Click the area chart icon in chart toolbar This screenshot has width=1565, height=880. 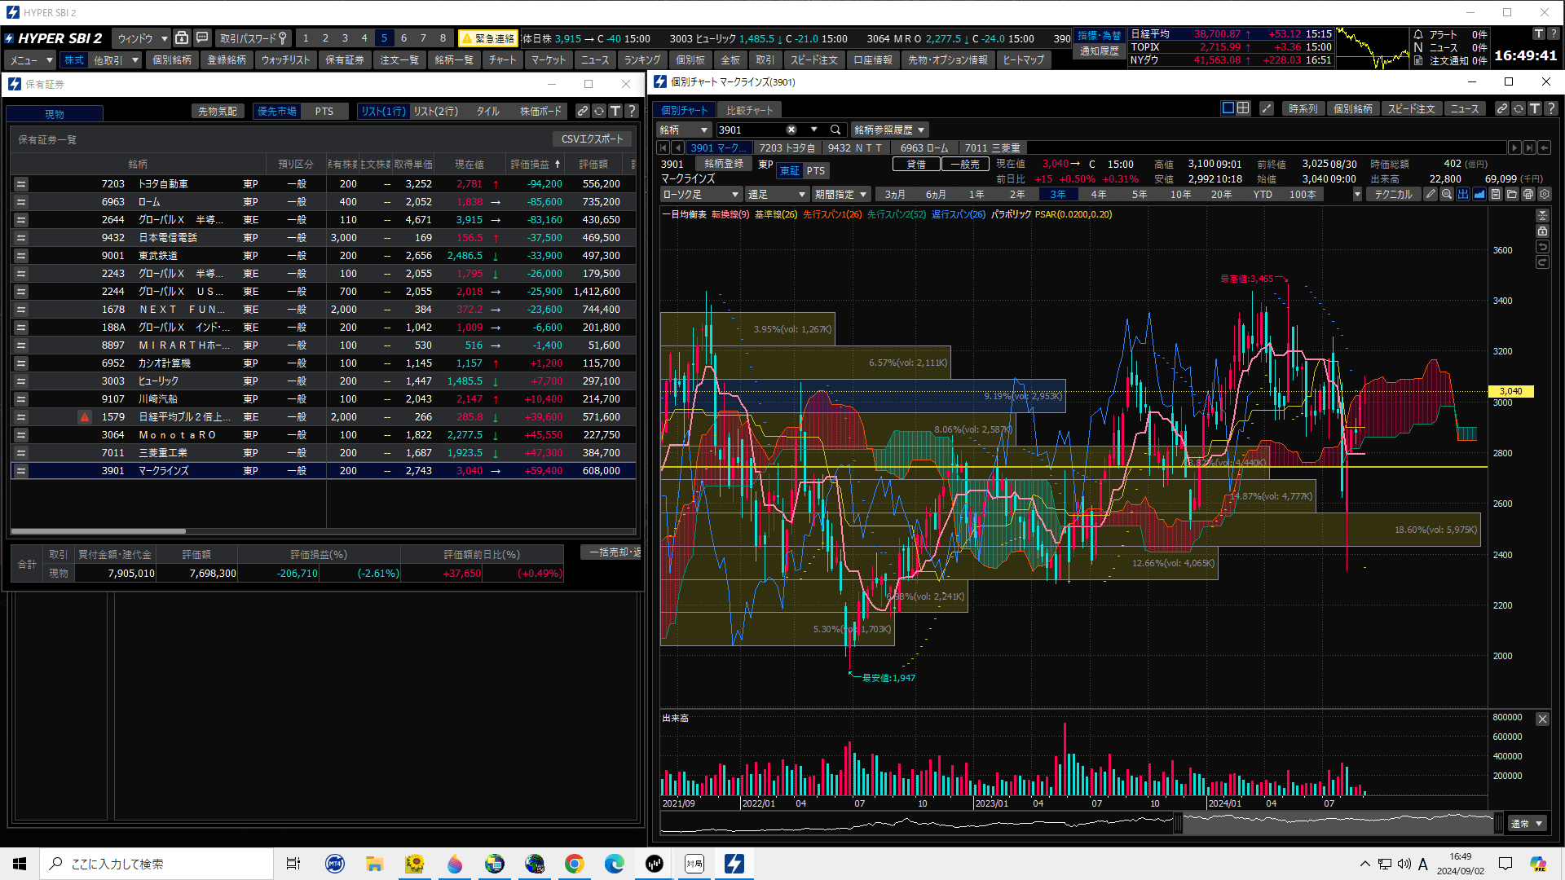(1479, 195)
